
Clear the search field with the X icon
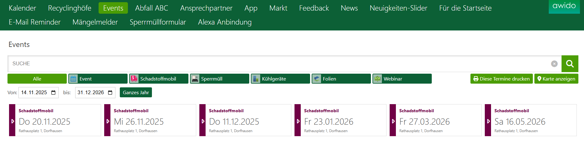tap(554, 64)
